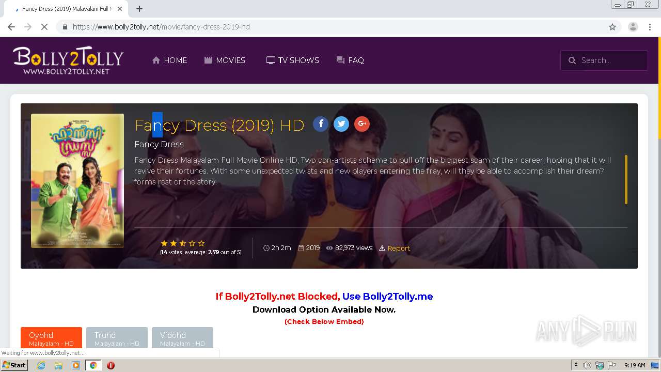
Task: Launch Internet Explorer from taskbar
Action: point(41,365)
